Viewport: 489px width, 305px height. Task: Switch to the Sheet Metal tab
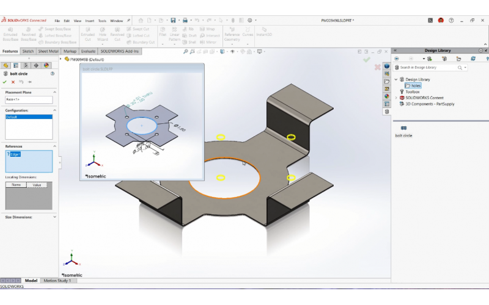coord(48,51)
